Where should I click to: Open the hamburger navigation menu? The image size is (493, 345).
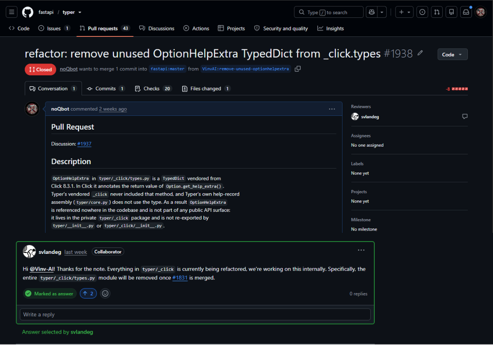click(x=11, y=12)
